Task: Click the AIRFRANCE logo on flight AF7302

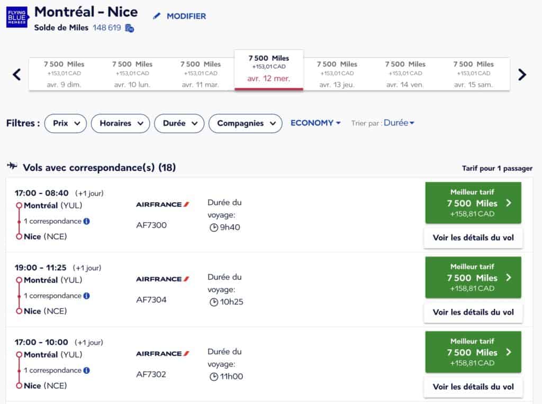Action: coord(162,353)
